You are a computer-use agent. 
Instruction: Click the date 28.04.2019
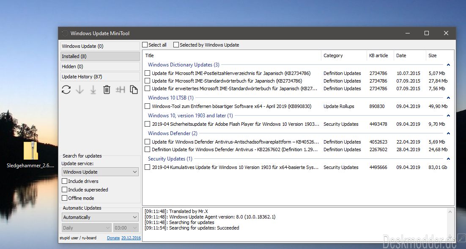[408, 149]
